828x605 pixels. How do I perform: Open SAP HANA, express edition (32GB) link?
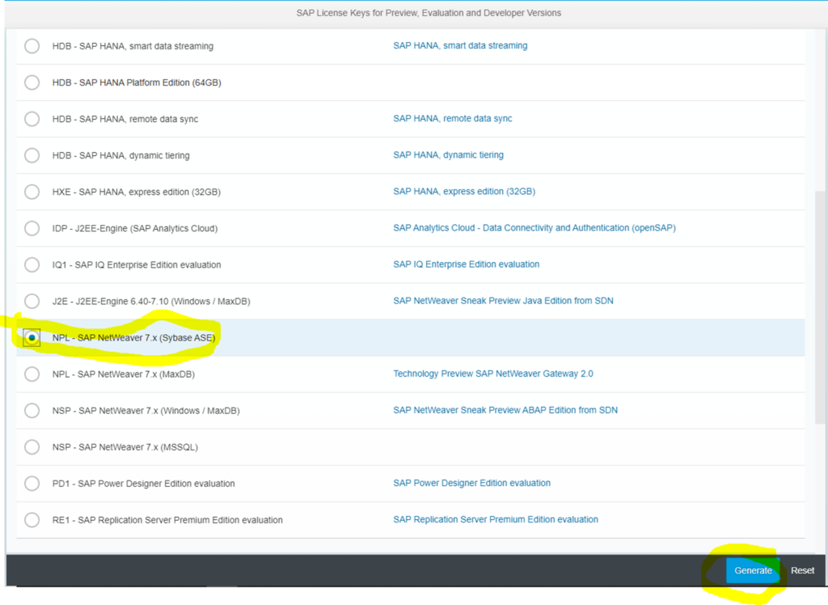[464, 192]
